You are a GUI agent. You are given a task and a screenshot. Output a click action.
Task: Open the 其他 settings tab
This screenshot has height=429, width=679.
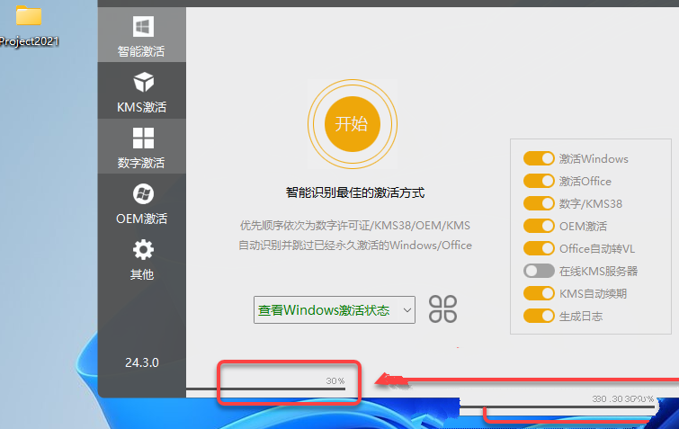[x=142, y=257]
